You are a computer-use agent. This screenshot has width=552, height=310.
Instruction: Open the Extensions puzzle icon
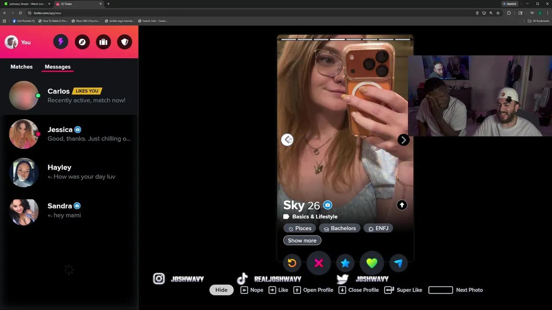[509, 13]
